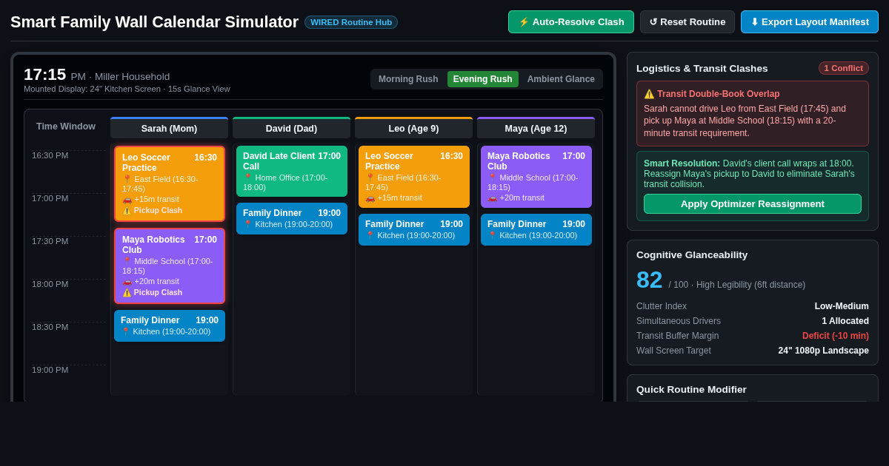Screen dimensions: 889x466
Task: Select the David (Dad) column header
Action: [291, 128]
